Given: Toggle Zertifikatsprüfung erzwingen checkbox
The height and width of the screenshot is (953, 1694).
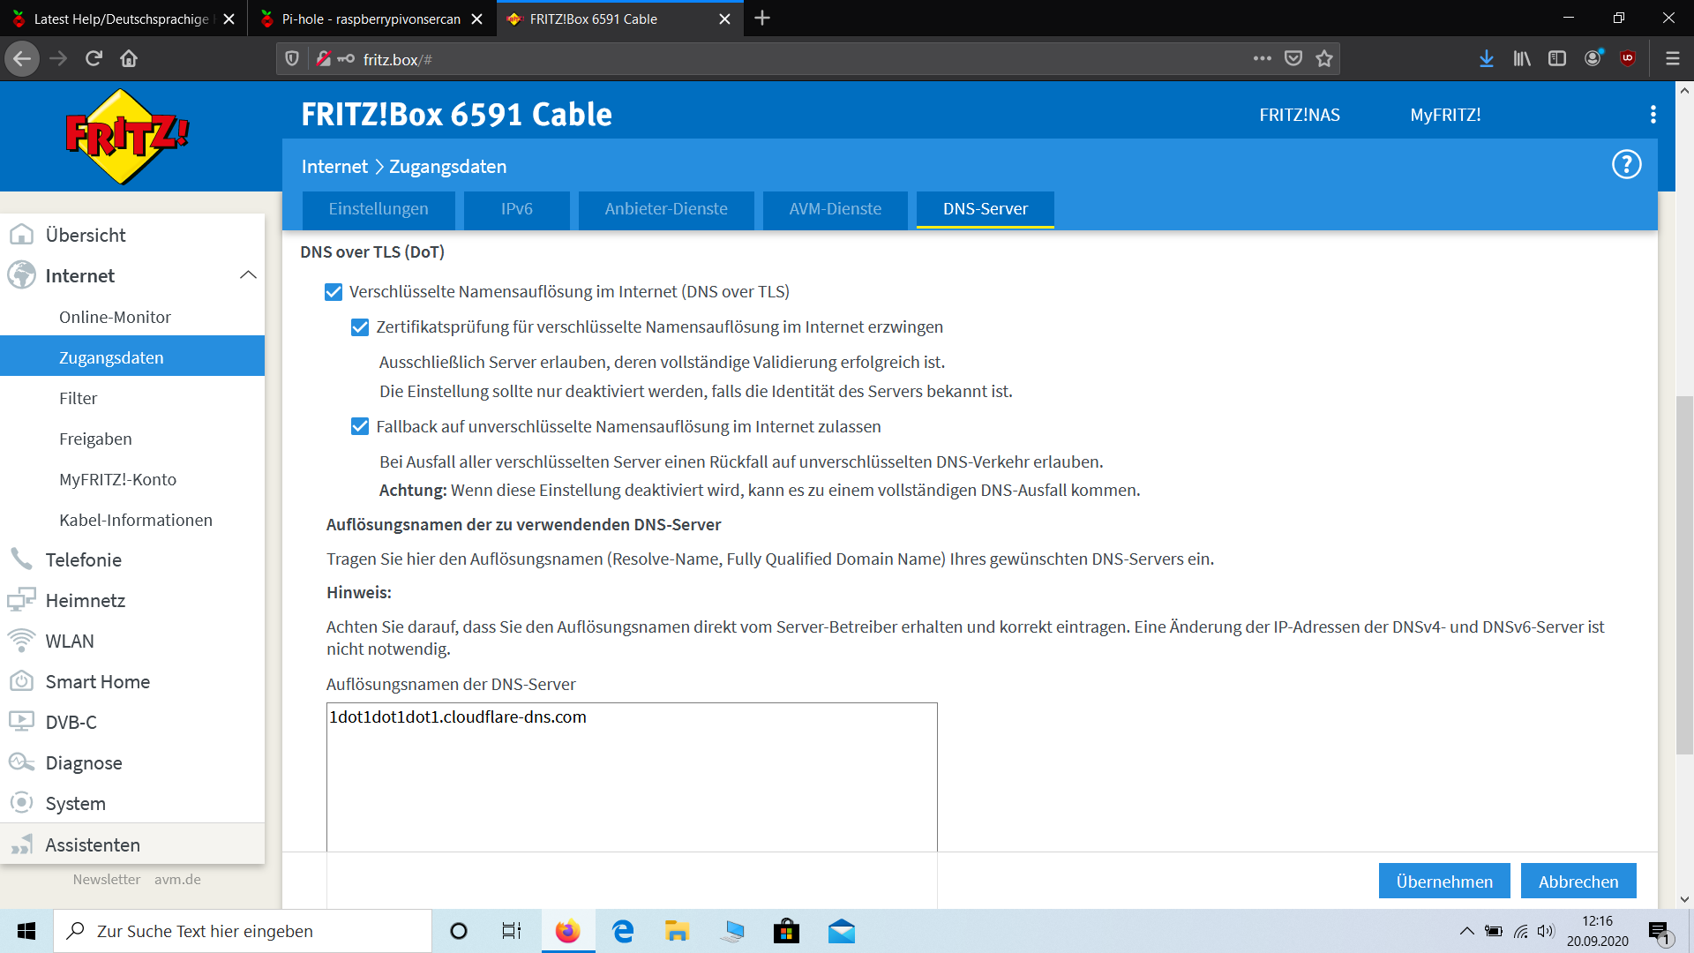Looking at the screenshot, I should (360, 327).
